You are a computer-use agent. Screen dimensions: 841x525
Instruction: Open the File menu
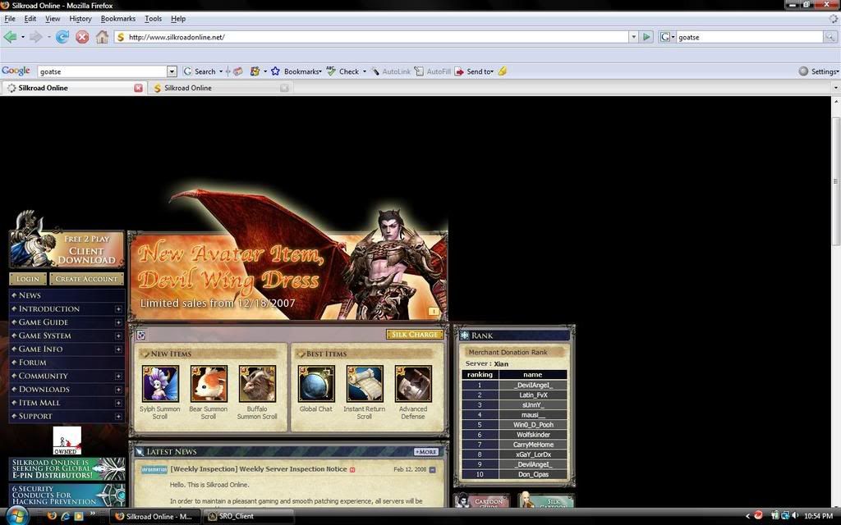[x=10, y=19]
